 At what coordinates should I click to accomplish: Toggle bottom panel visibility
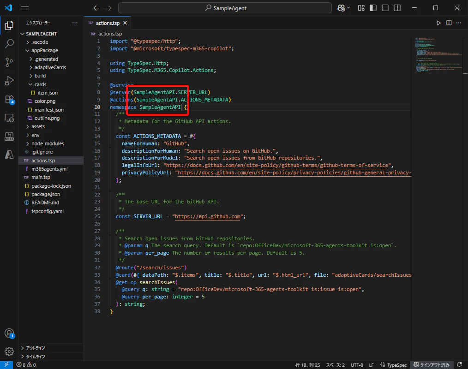[x=385, y=8]
